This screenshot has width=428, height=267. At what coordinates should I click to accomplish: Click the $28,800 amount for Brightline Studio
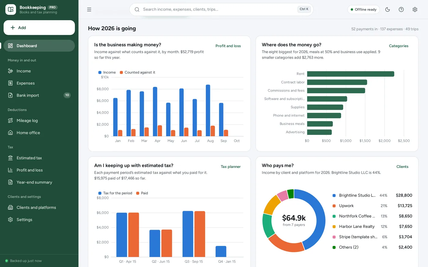(x=404, y=195)
